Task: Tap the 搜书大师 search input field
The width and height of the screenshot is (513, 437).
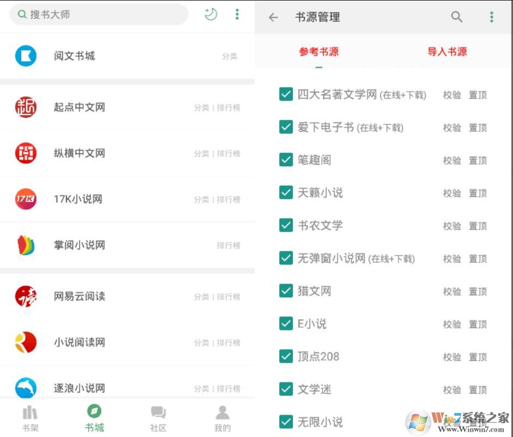Action: click(98, 15)
